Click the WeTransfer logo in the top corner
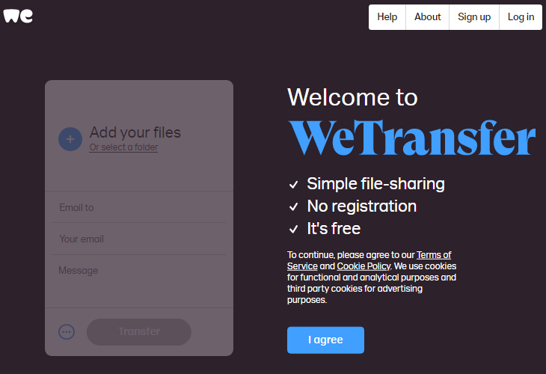 pos(18,16)
